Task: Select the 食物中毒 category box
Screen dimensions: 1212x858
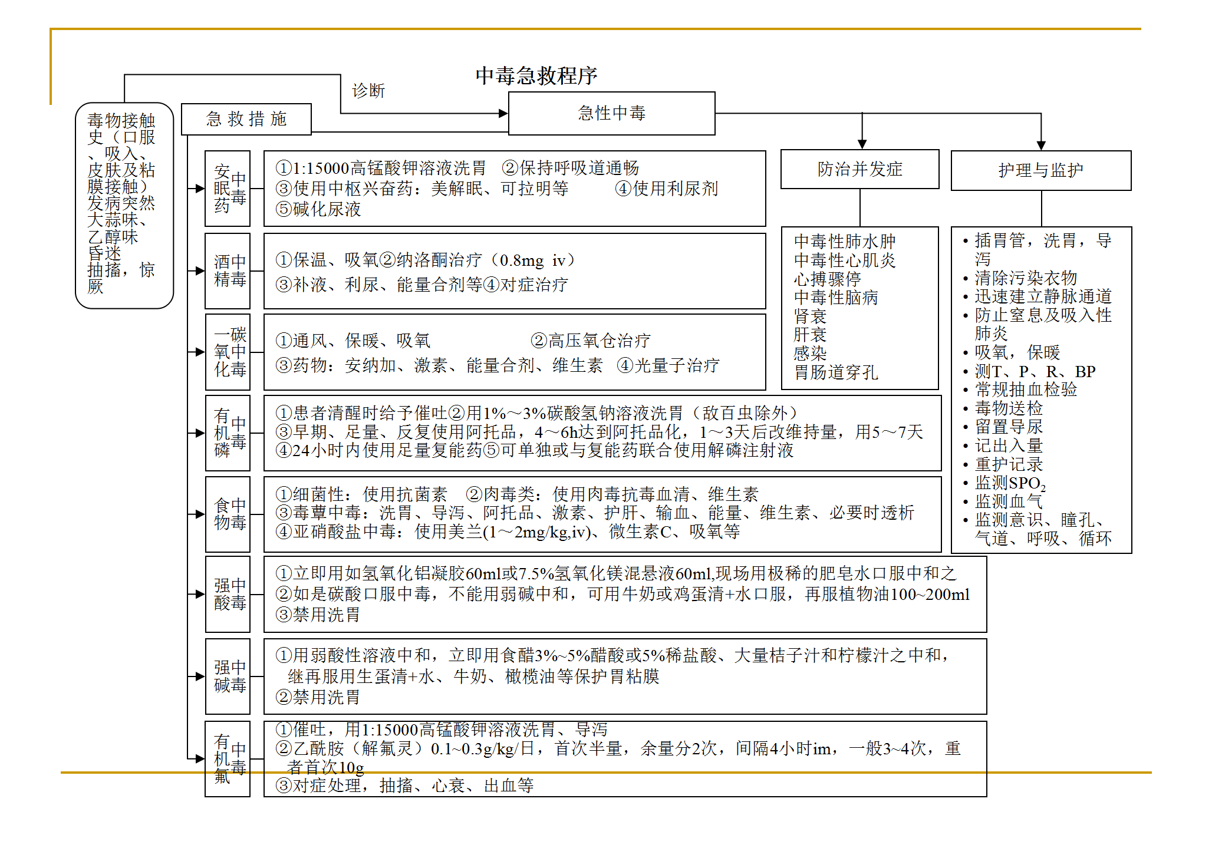Action: 228,514
